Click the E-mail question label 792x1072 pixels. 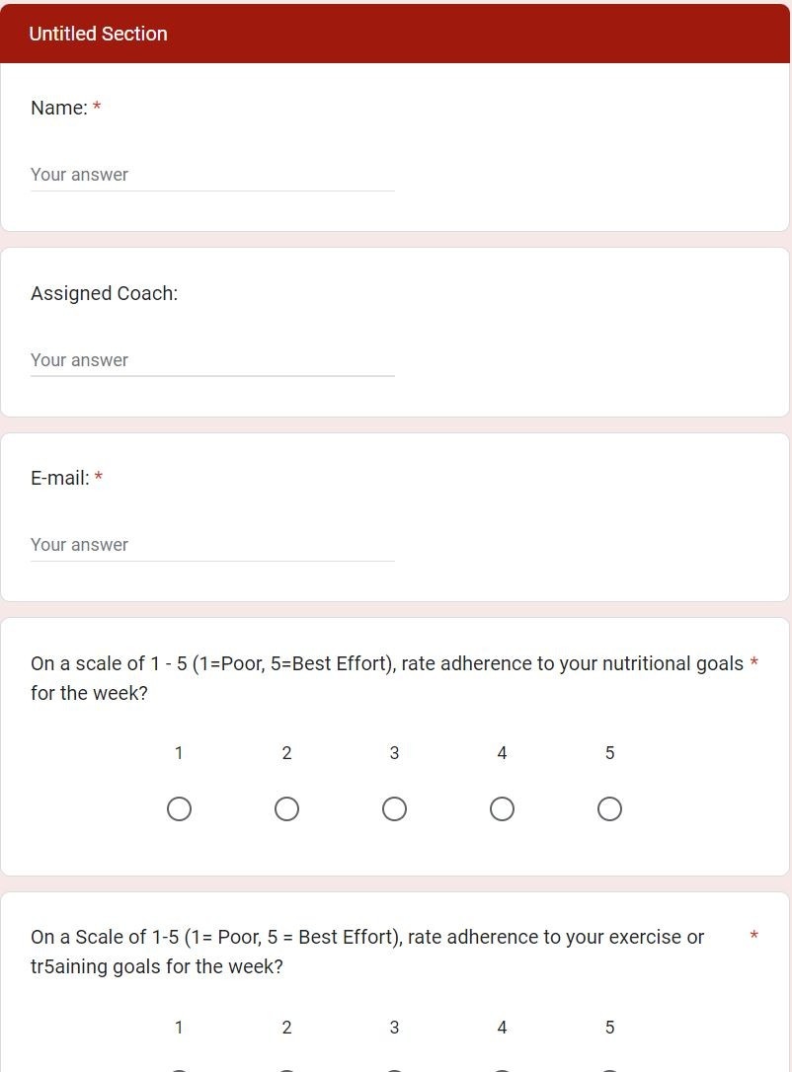click(60, 478)
